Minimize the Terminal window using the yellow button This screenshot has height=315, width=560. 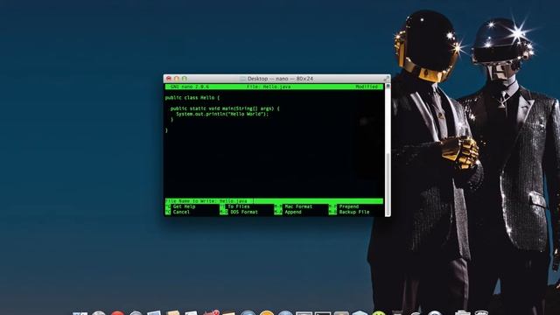tap(177, 79)
